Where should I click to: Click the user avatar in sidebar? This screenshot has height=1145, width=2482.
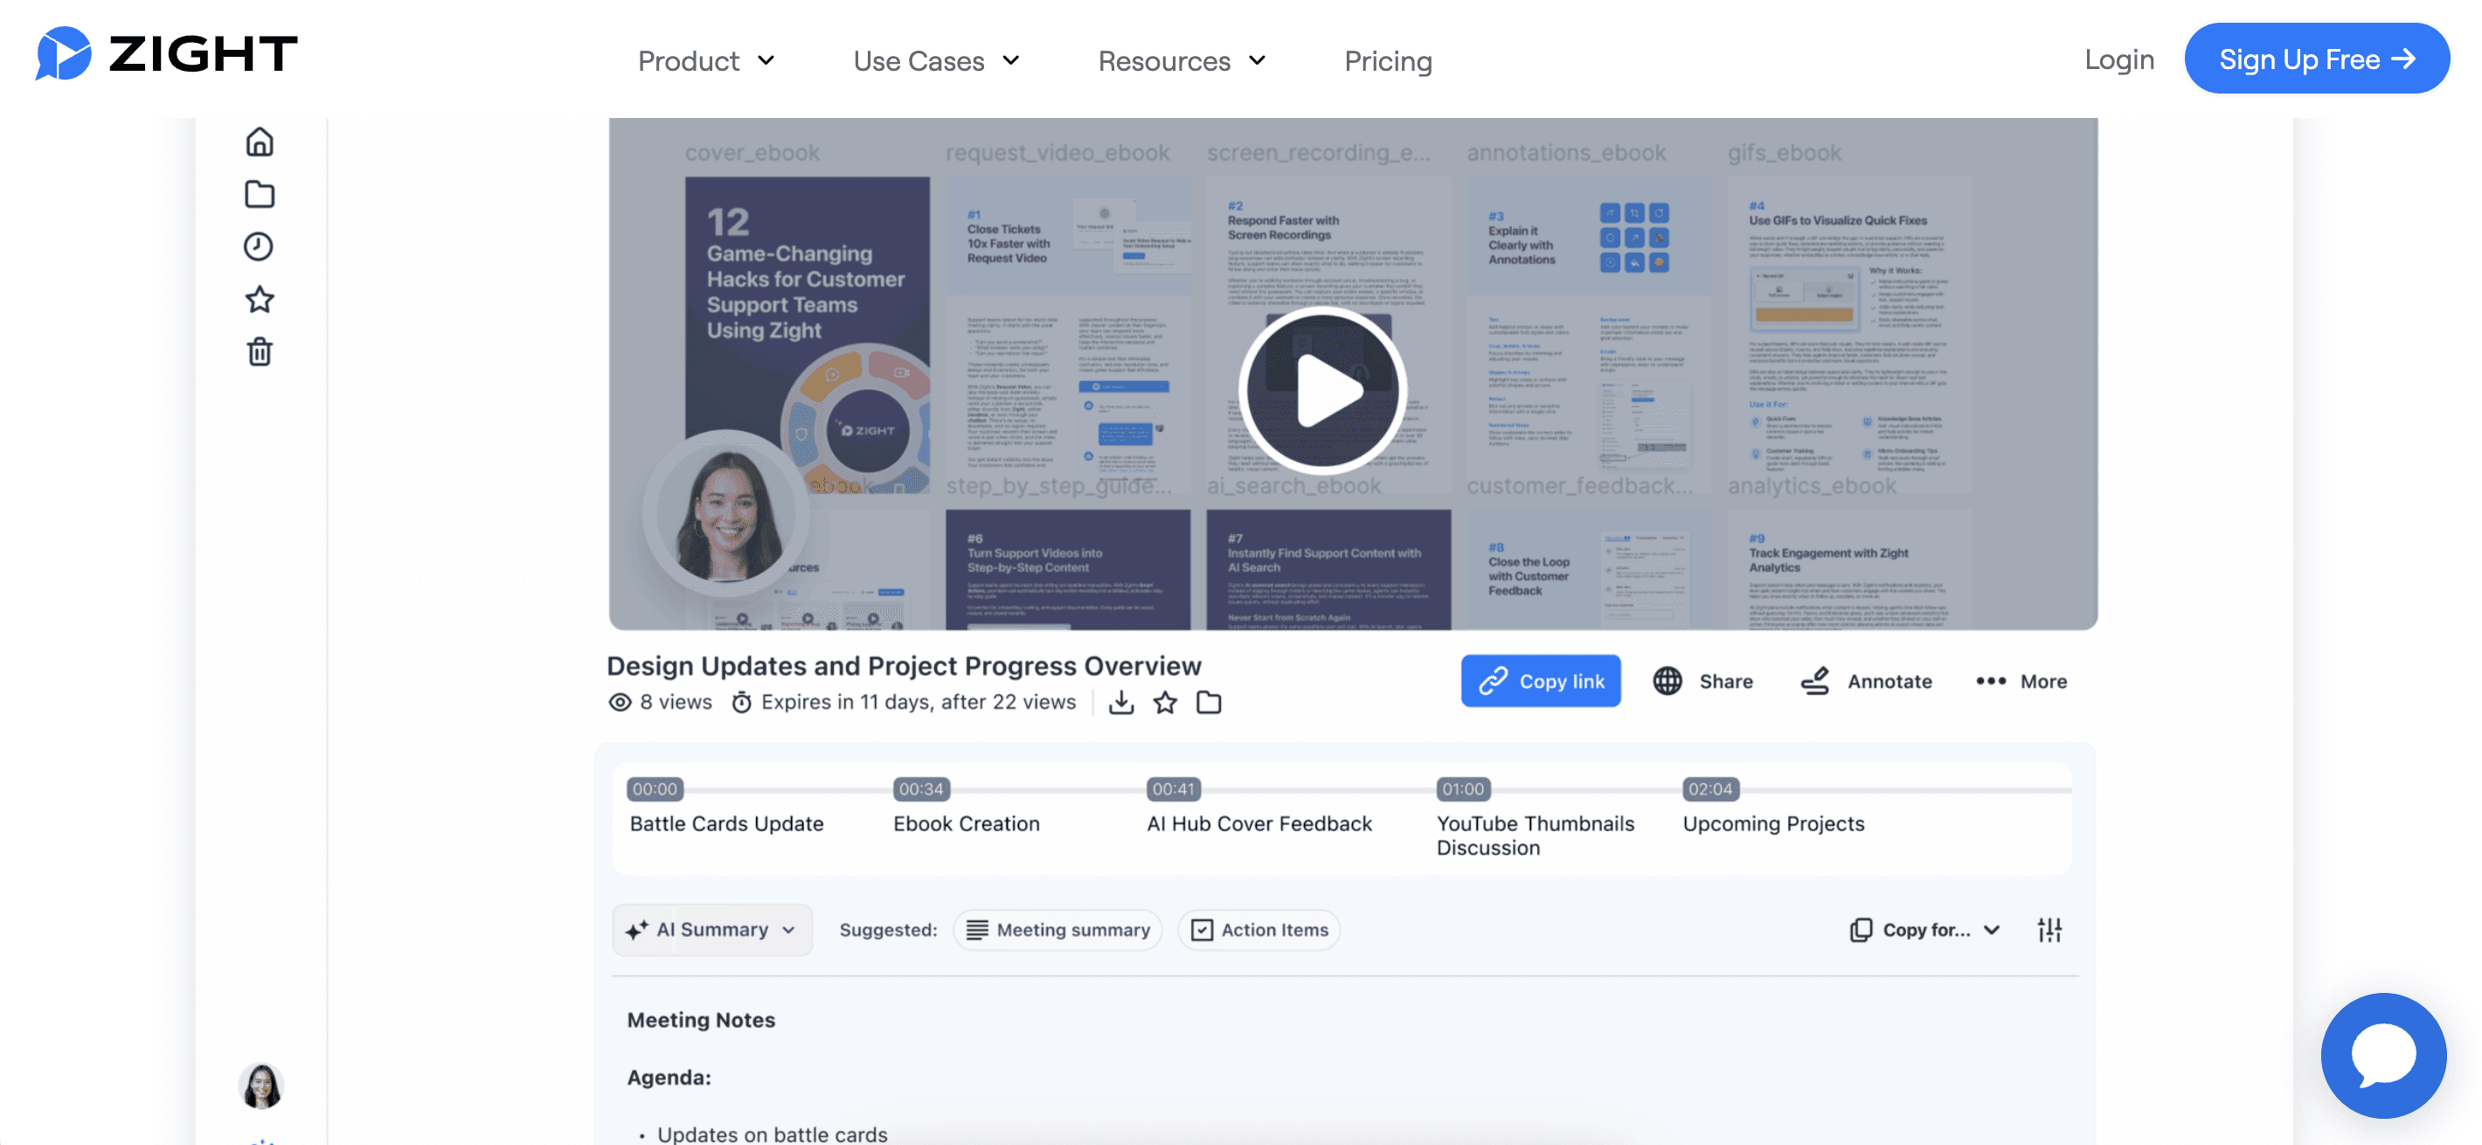(260, 1086)
